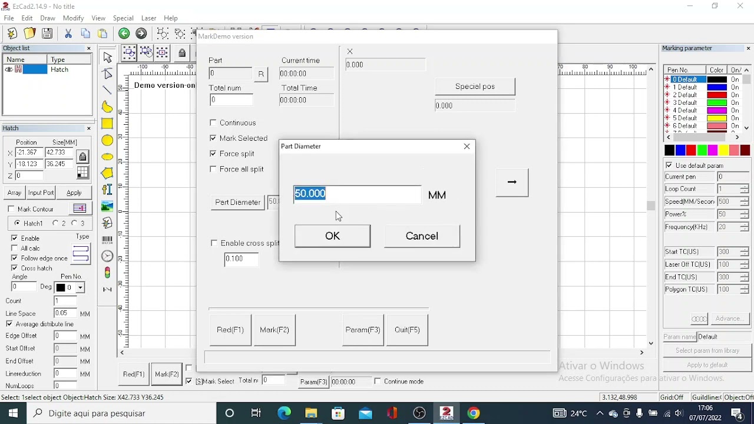This screenshot has width=754, height=424.
Task: Uncheck the Force split checkbox
Action: coord(213,153)
